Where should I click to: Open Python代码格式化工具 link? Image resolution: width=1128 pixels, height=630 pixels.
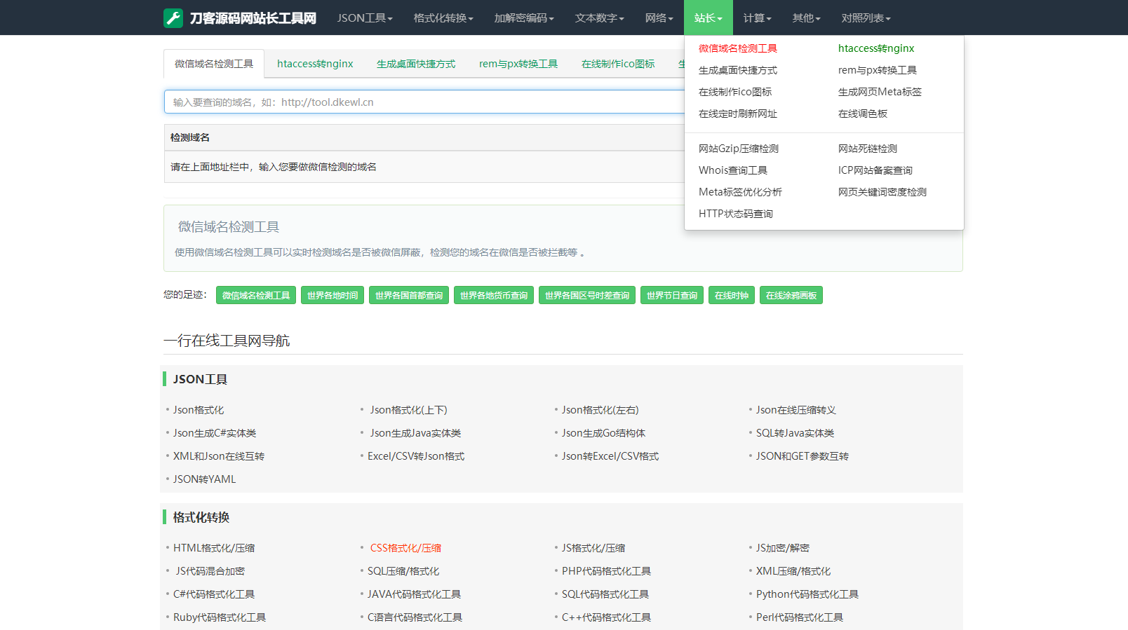pos(807,594)
